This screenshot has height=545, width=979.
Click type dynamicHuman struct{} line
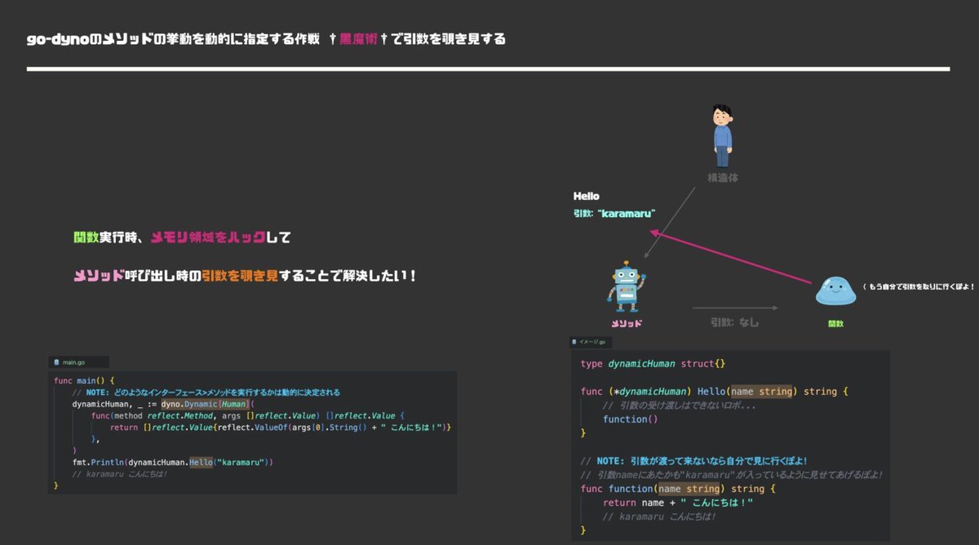coord(653,363)
